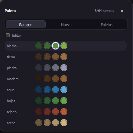Close the Paleta panel
Screen dimensions: 133x133
click(x=122, y=11)
